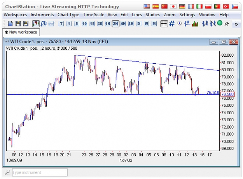Select the German flag language
Viewport: 243px width, 179px height.
click(x=182, y=7)
